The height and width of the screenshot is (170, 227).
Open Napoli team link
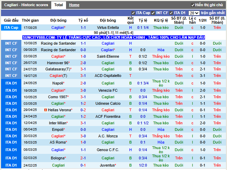(58, 83)
